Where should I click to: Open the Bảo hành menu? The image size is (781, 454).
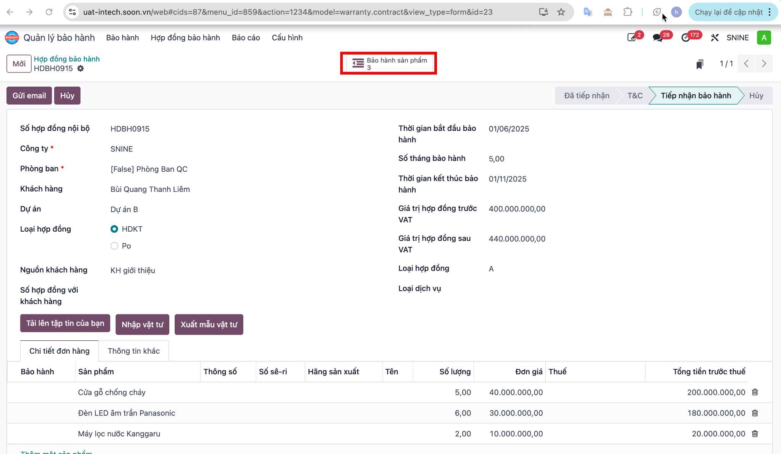coord(122,37)
